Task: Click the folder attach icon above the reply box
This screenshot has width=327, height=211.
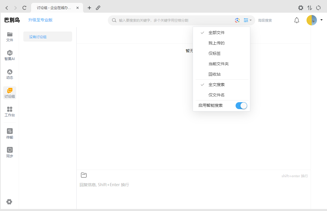Action: pos(84,175)
